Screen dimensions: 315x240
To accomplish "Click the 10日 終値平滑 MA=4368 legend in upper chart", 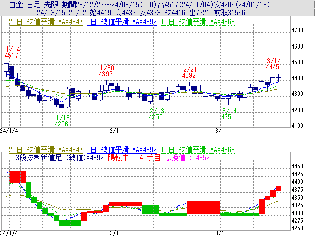I will point(198,22).
